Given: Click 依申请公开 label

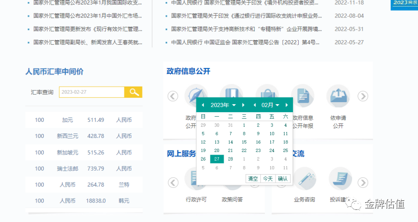Looking at the screenshot, I should 338,122.
